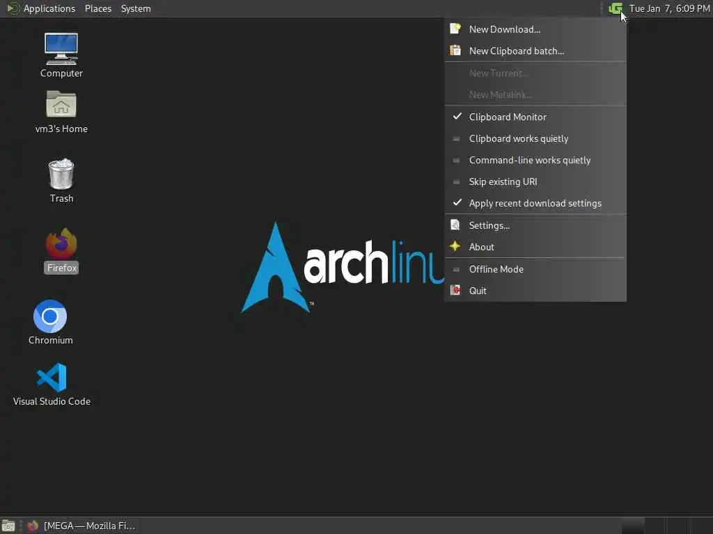Select the Visual Studio Code icon
Image resolution: width=713 pixels, height=534 pixels.
tap(52, 384)
